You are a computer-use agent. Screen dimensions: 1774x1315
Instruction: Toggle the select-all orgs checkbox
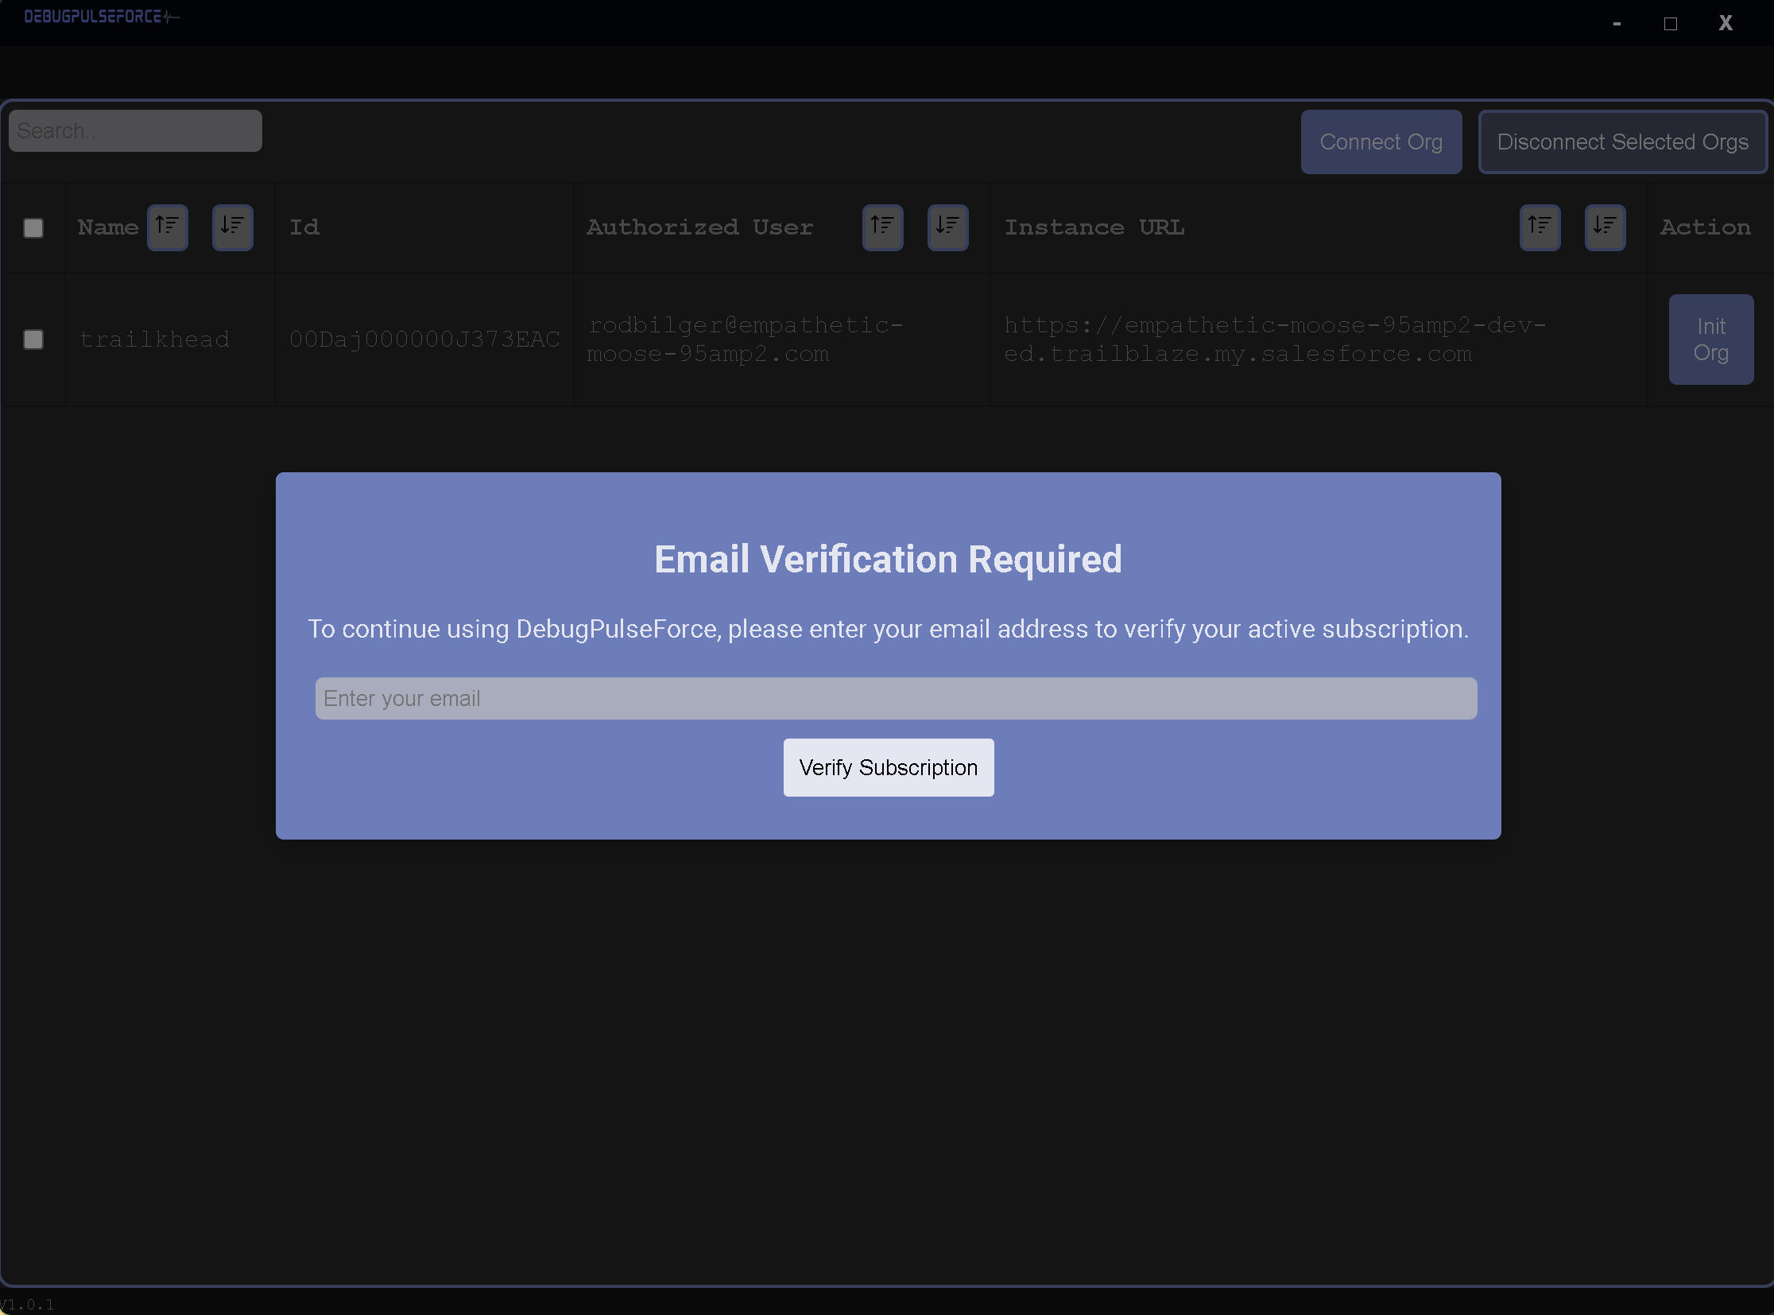click(x=33, y=228)
